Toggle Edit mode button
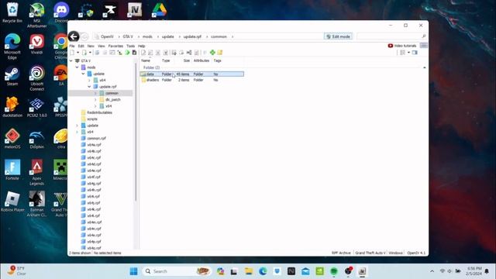 338,36
